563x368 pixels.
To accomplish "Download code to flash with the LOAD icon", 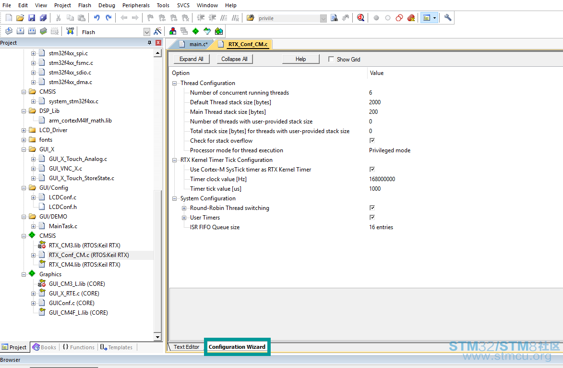I will (70, 31).
